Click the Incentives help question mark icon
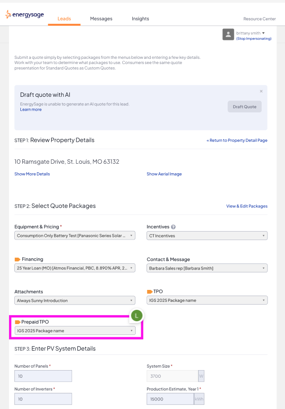 click(174, 227)
